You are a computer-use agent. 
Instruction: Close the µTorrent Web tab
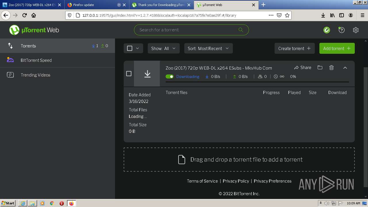tap(254, 5)
